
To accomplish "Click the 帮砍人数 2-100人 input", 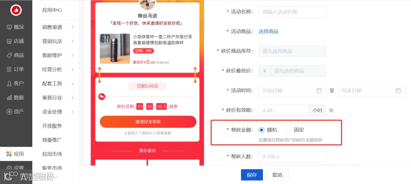I will (x=292, y=157).
